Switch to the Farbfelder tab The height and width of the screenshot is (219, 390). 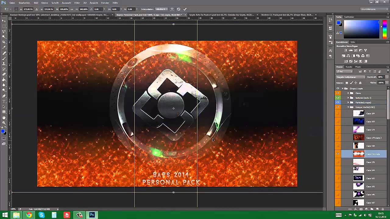[x=349, y=17]
